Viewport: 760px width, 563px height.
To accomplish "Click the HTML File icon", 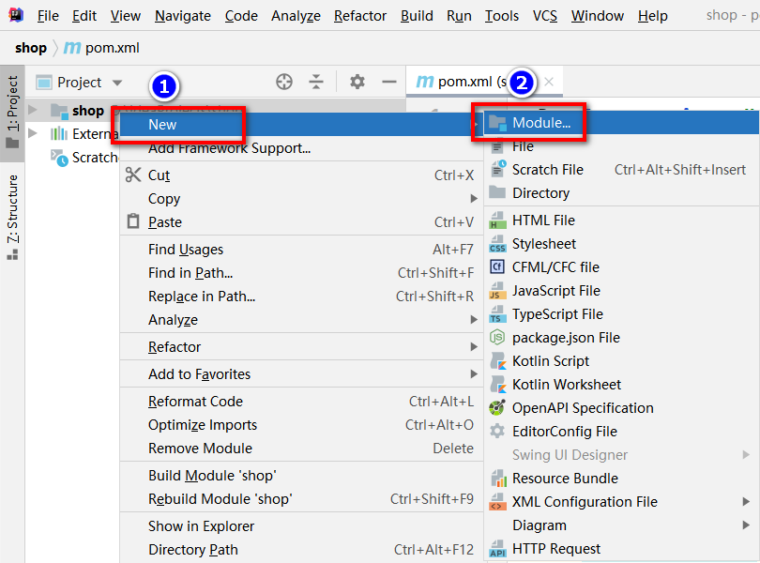I will [x=497, y=221].
